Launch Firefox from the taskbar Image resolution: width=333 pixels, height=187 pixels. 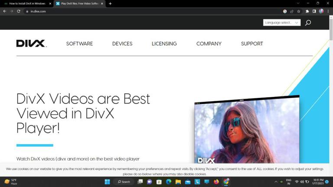pos(216,182)
